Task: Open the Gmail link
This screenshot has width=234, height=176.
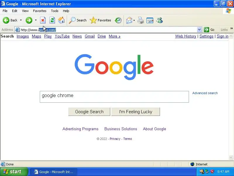Action: coord(90,36)
